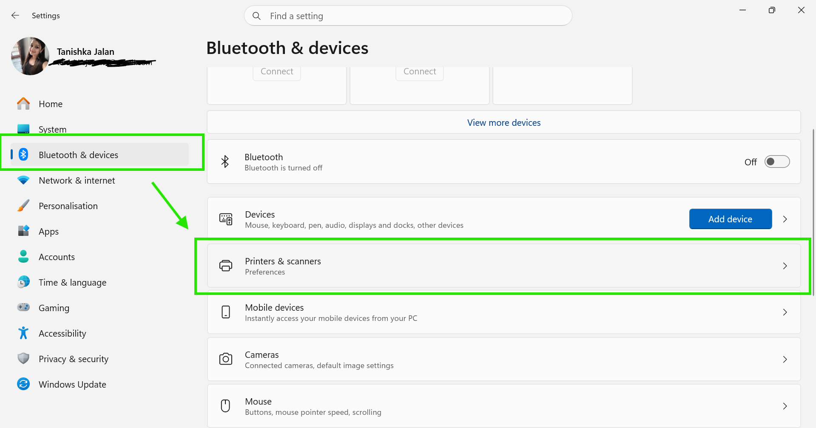816x428 pixels.
Task: Click the first Connect button
Action: click(x=277, y=72)
